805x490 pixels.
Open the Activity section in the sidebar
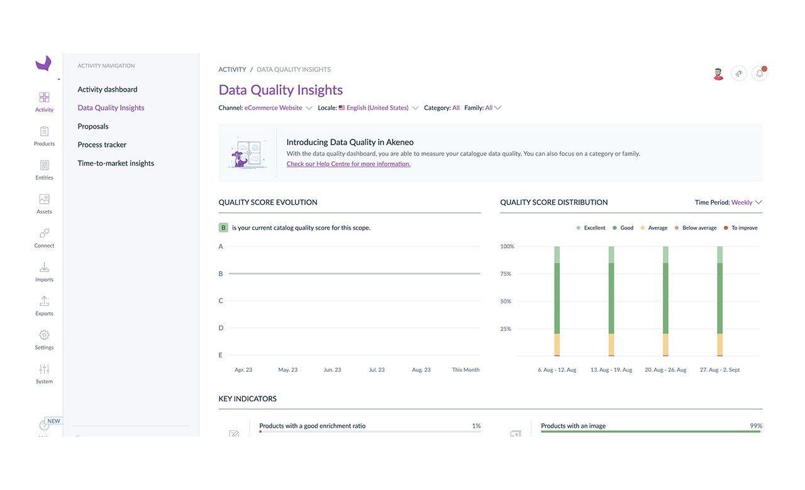click(44, 102)
